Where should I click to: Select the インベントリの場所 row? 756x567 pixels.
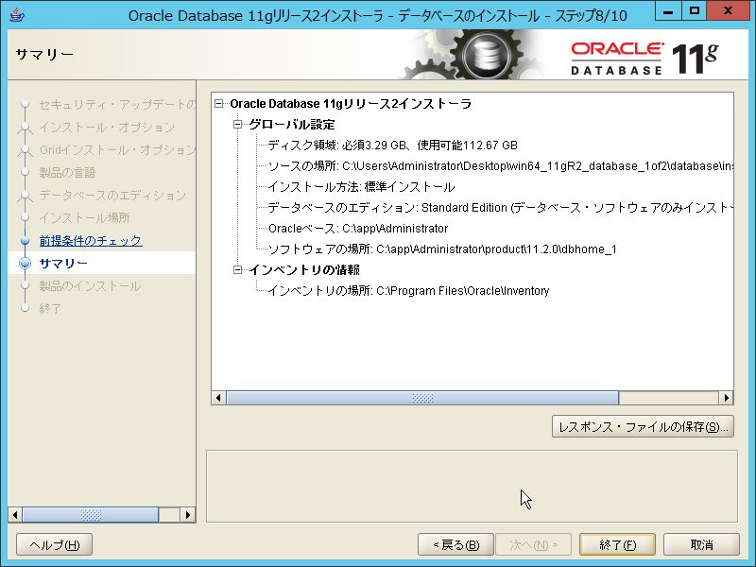click(408, 291)
